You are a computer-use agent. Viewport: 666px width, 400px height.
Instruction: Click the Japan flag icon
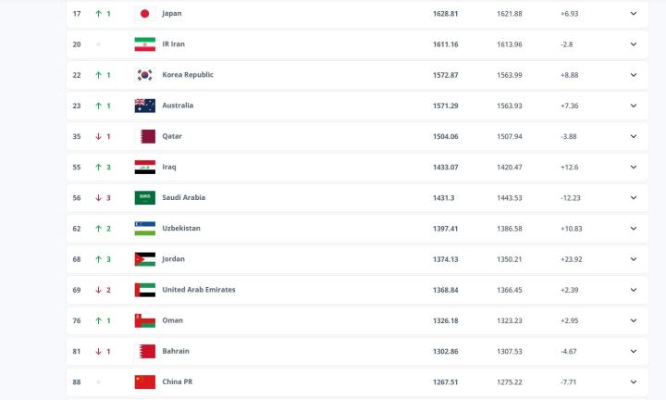pyautogui.click(x=144, y=14)
